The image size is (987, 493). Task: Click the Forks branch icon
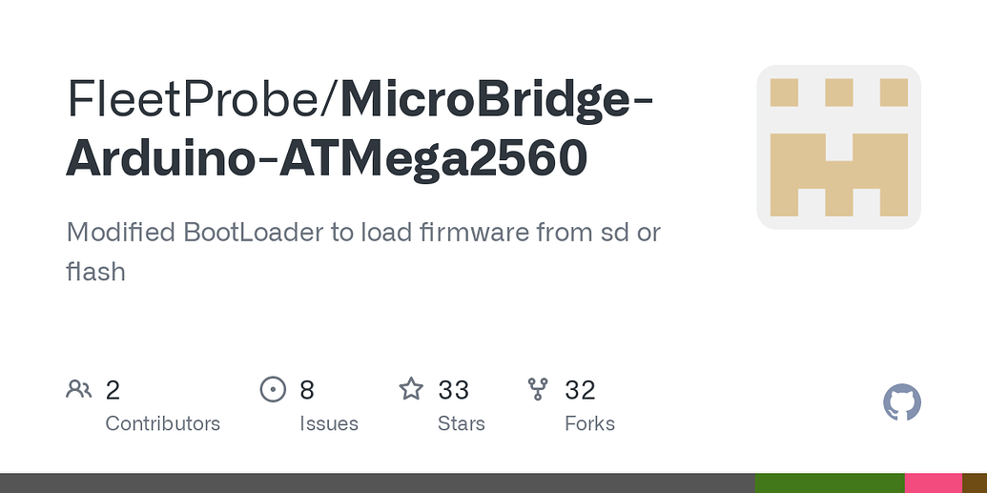(538, 389)
